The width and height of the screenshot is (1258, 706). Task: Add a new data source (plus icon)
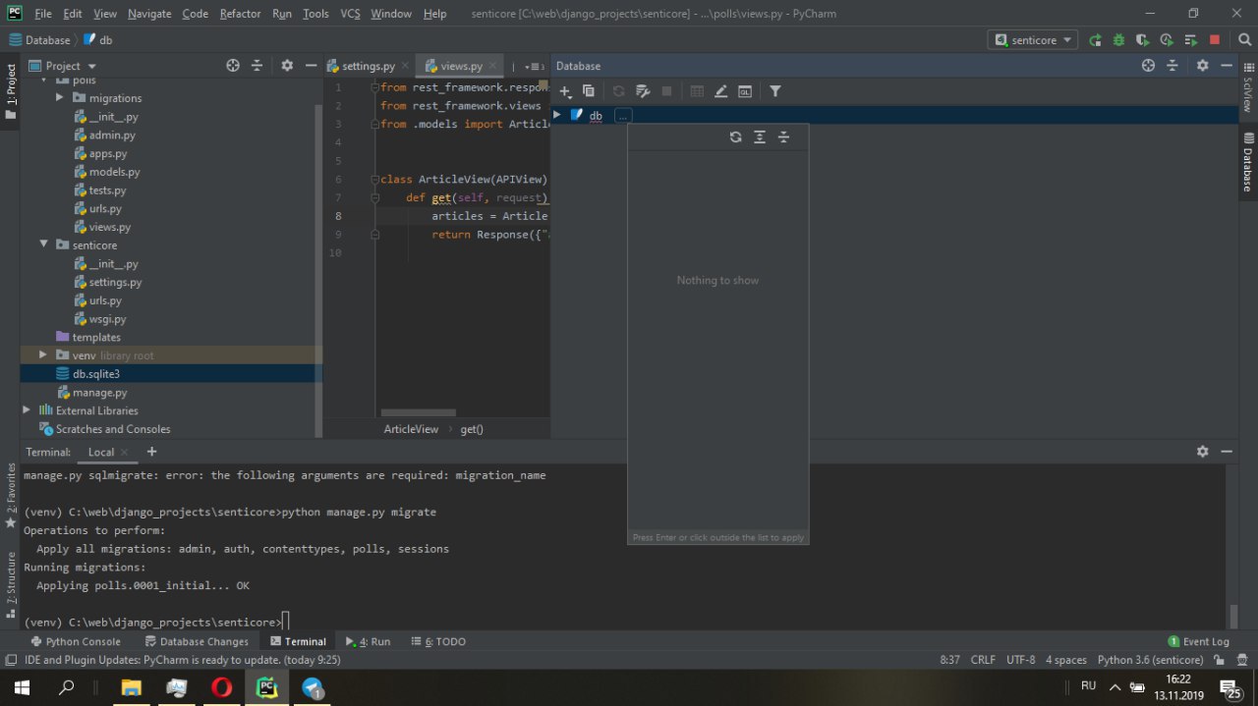tap(565, 91)
